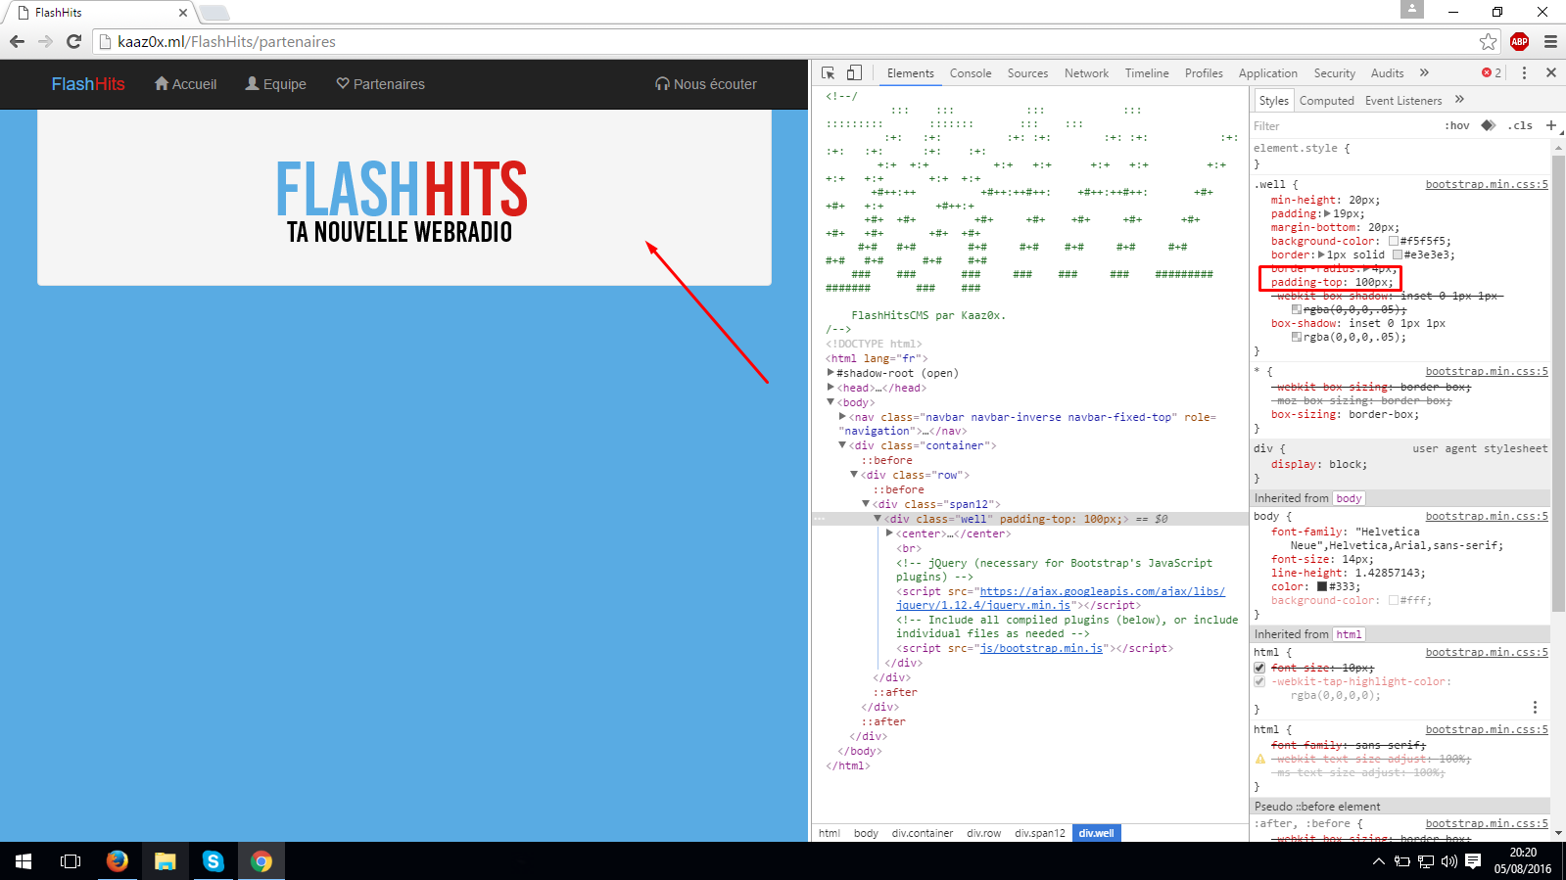Switch to the Sources tab
Image resolution: width=1566 pixels, height=880 pixels.
coord(1027,73)
